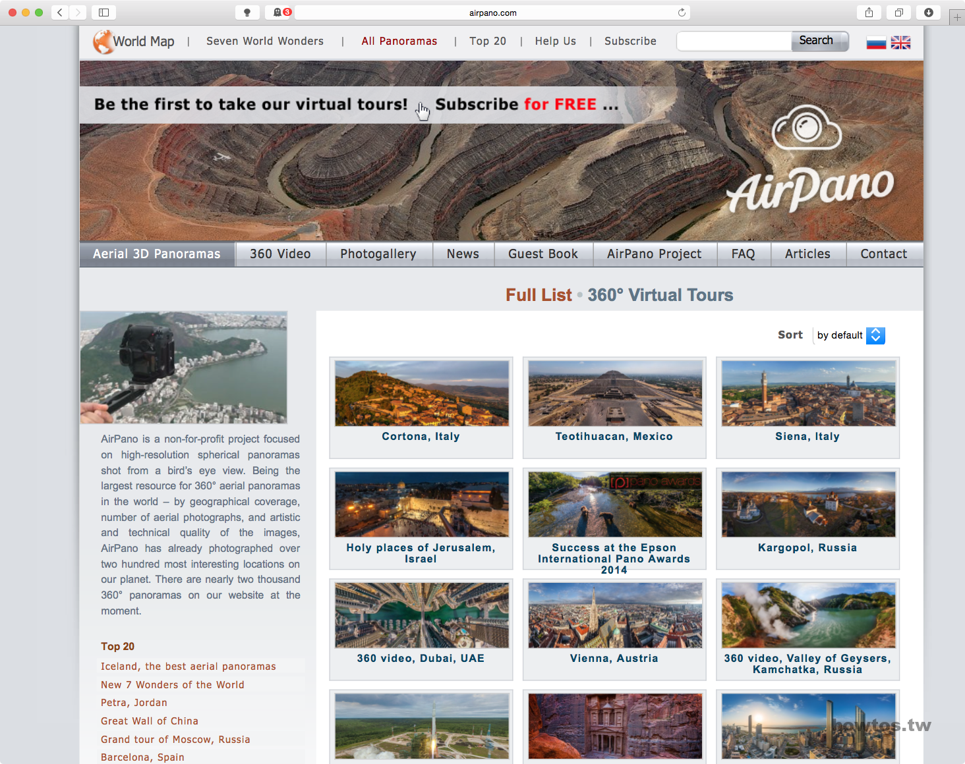This screenshot has width=965, height=764.
Task: Switch language with the Russian flag icon
Action: (x=876, y=43)
